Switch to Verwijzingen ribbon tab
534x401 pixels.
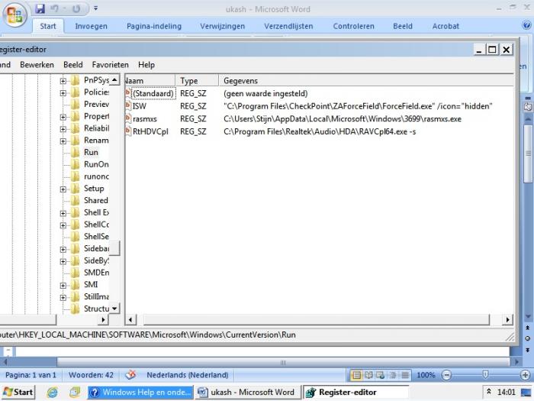pyautogui.click(x=223, y=26)
